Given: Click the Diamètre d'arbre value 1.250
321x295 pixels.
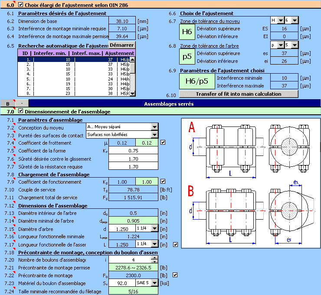Looking at the screenshot, I should click(122, 229).
